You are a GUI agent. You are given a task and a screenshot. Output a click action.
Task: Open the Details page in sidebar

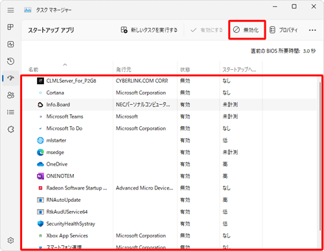click(10, 112)
